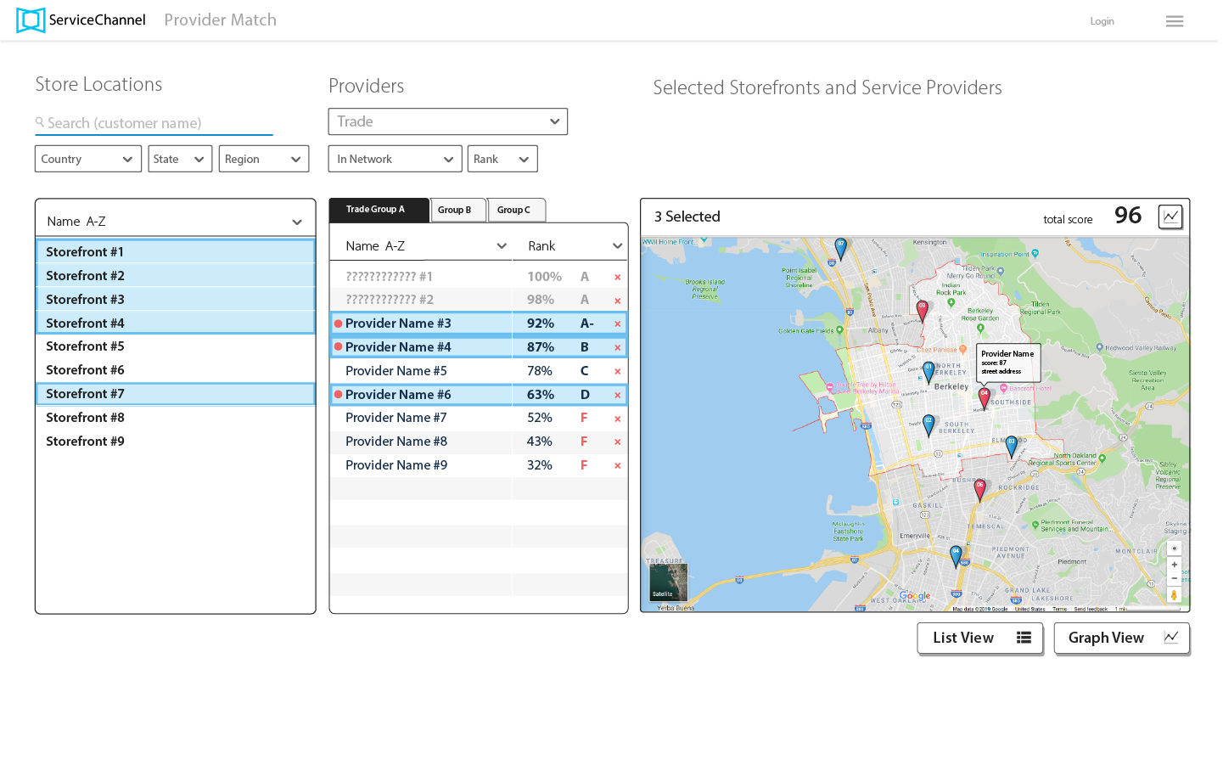The height and width of the screenshot is (765, 1223).
Task: Click the Provider Name map tooltip
Action: pos(1008,363)
